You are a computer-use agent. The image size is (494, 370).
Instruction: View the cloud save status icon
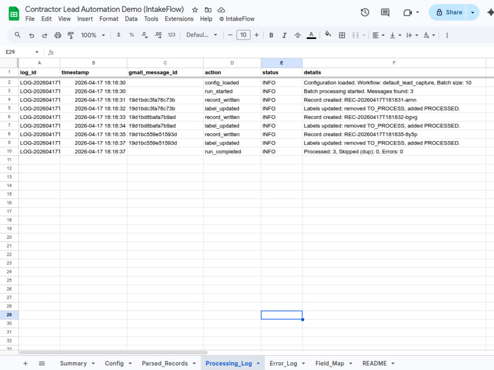tap(221, 10)
